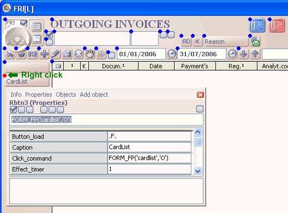Edit the record using the pencil icon
Image resolution: width=288 pixels, height=213 pixels.
coord(56,54)
